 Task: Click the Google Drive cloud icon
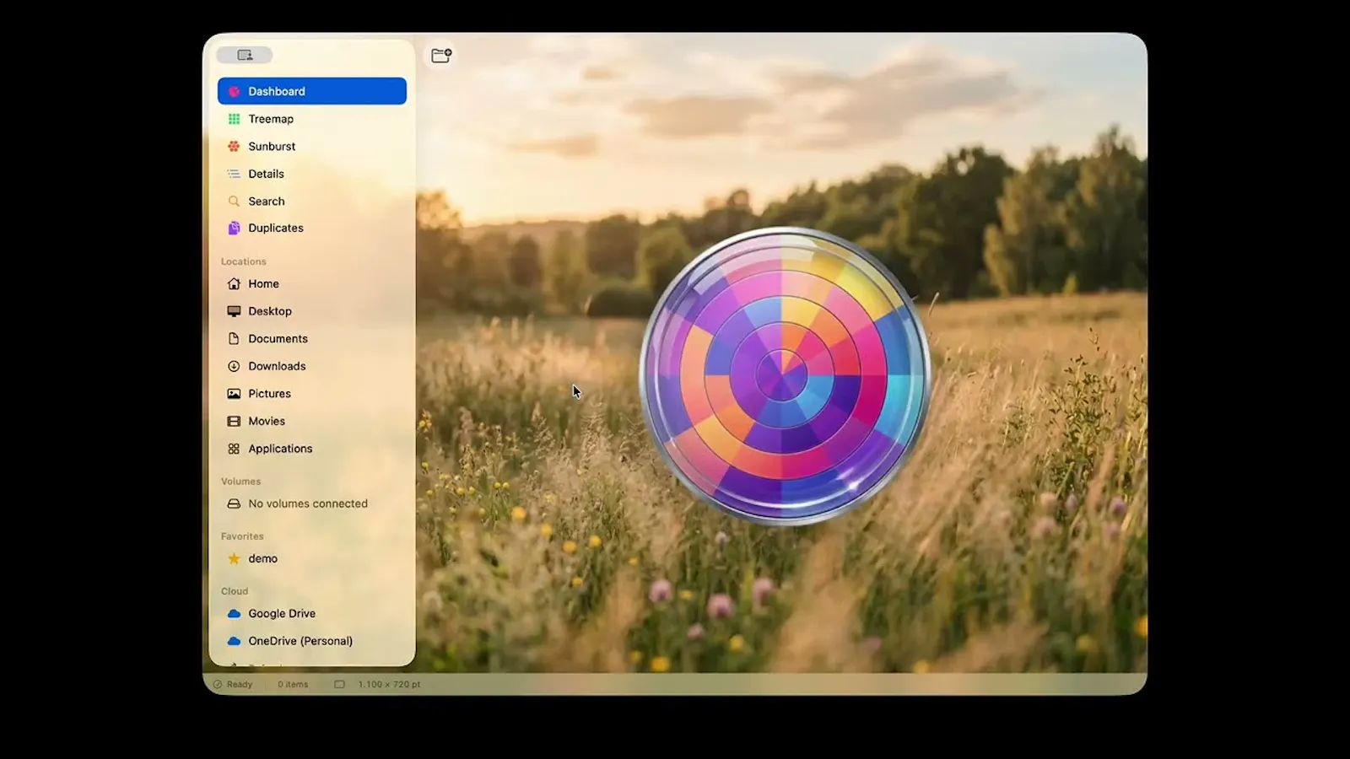pyautogui.click(x=234, y=613)
